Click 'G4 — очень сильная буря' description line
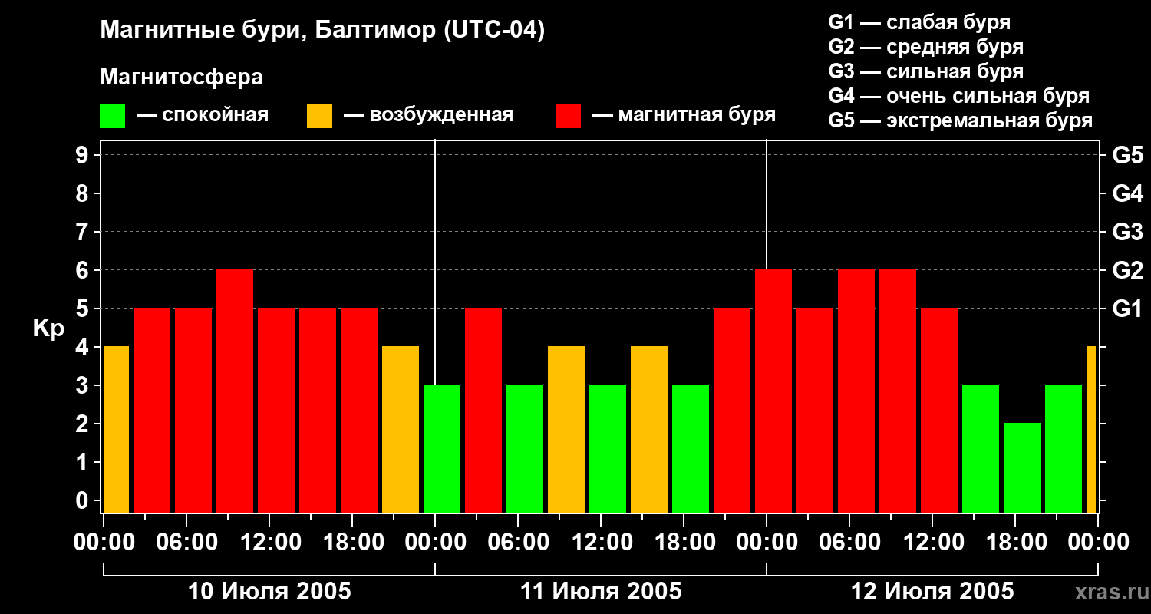 coord(958,96)
